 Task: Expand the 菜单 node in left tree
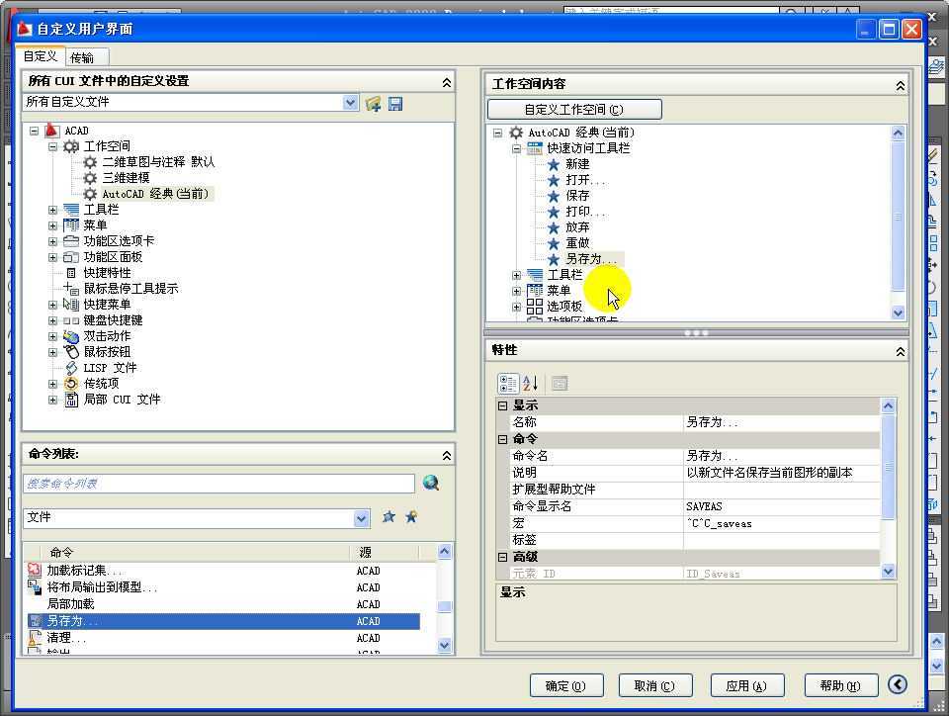52,225
